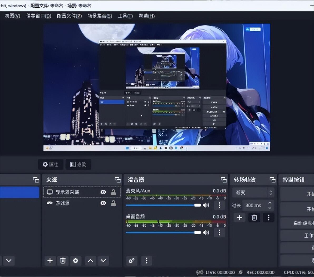Click the 工作 studio mode button

click(x=297, y=236)
